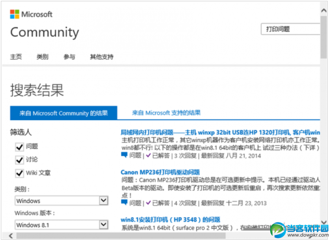The width and height of the screenshot is (329, 241).
Task: Uncheck the Wiki 文章 filter checkbox
Action: coord(19,174)
